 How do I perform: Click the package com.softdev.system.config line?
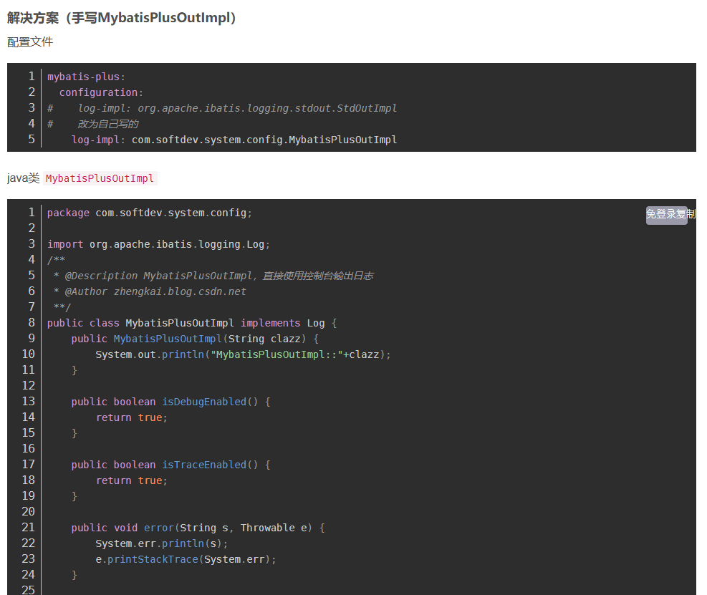pos(150,213)
